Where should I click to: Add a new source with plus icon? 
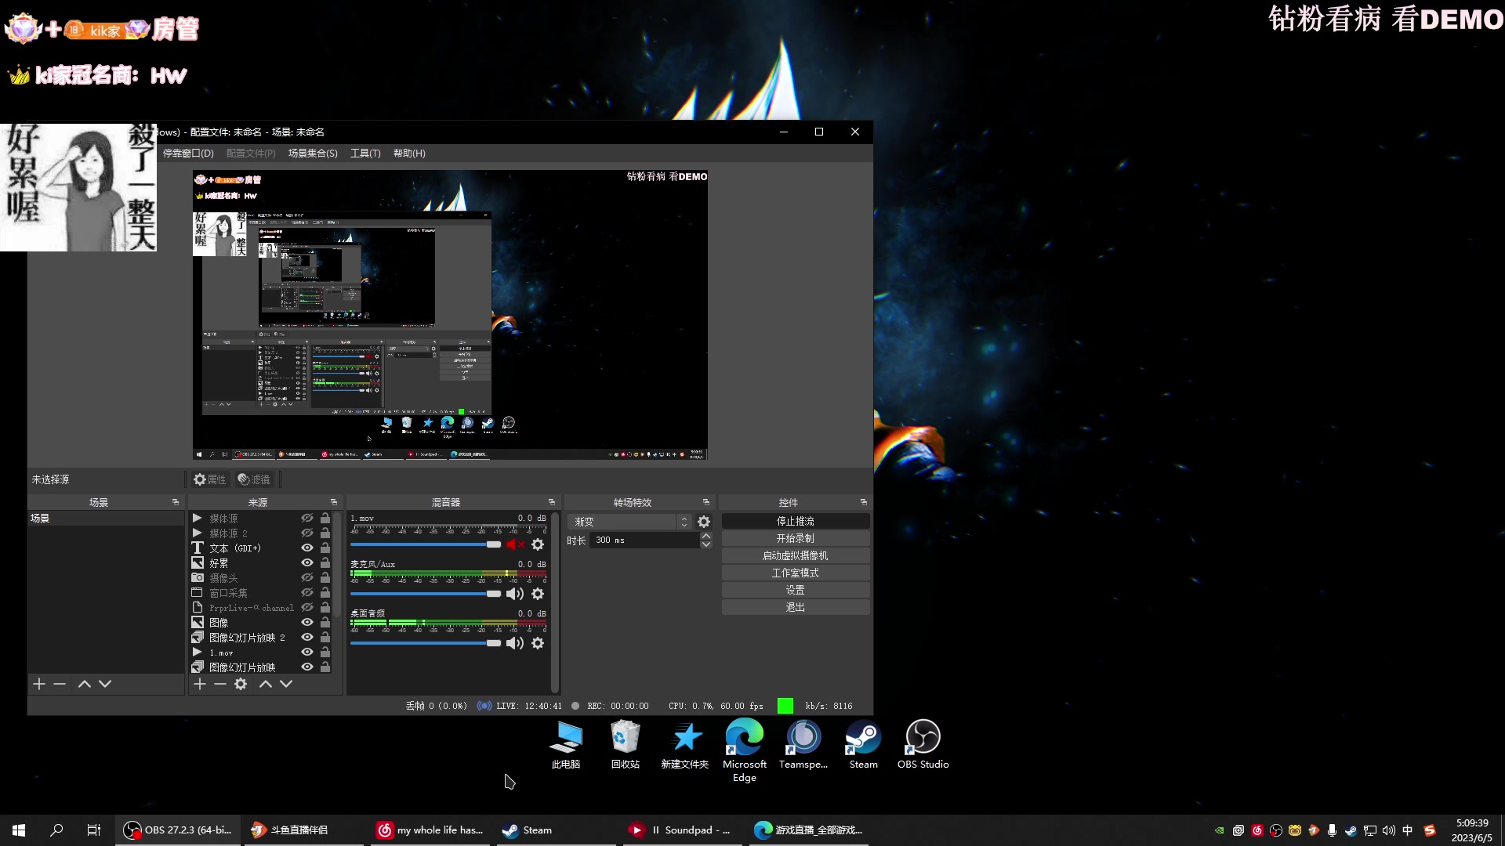click(x=200, y=684)
